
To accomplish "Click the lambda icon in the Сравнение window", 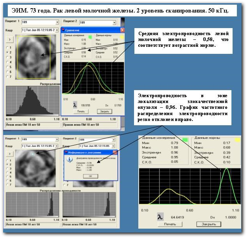I will tap(75, 105).
